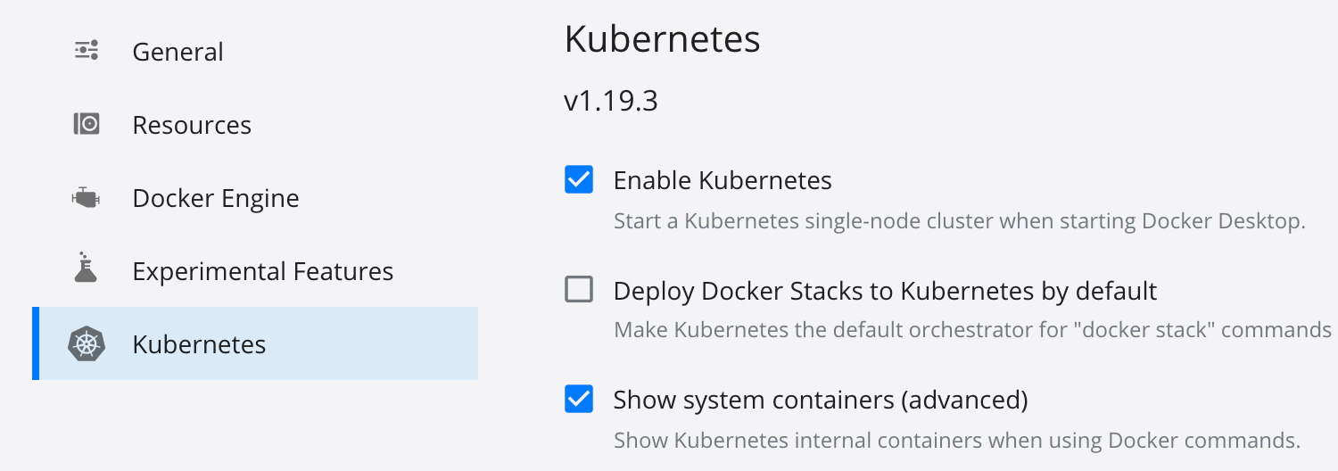The width and height of the screenshot is (1338, 471).
Task: Click "Deploy Docker Stacks to Kubernetes" label
Action: pyautogui.click(x=885, y=291)
